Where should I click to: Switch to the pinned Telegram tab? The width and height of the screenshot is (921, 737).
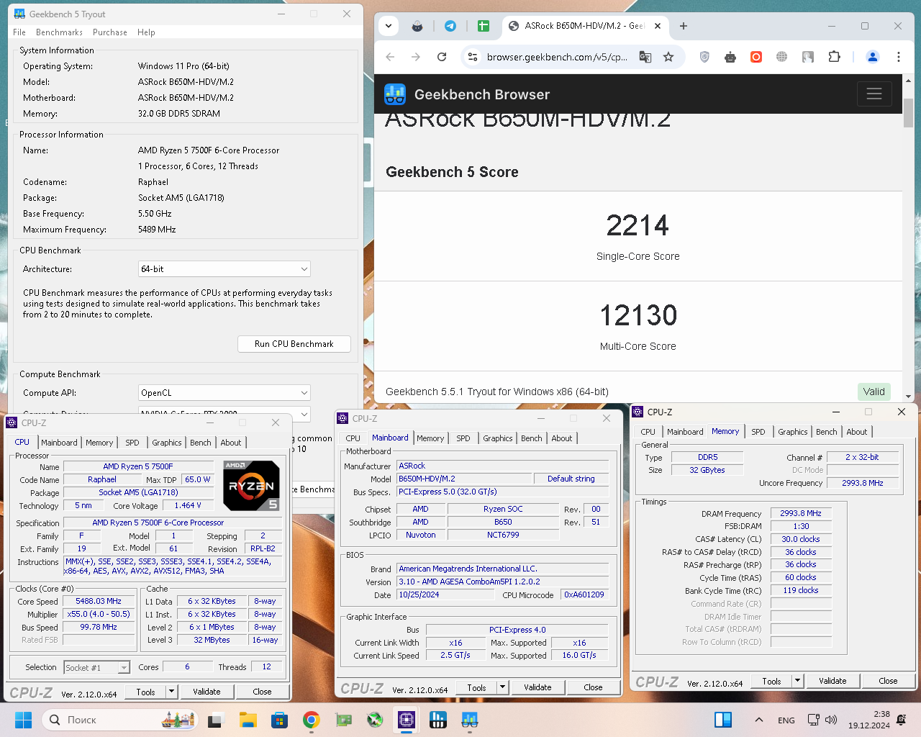coord(450,26)
